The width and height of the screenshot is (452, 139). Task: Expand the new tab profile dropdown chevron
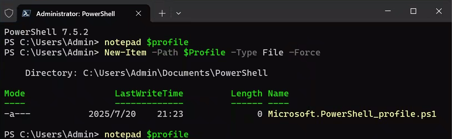click(179, 13)
